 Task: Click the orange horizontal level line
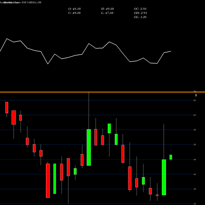(x=102, y=92)
